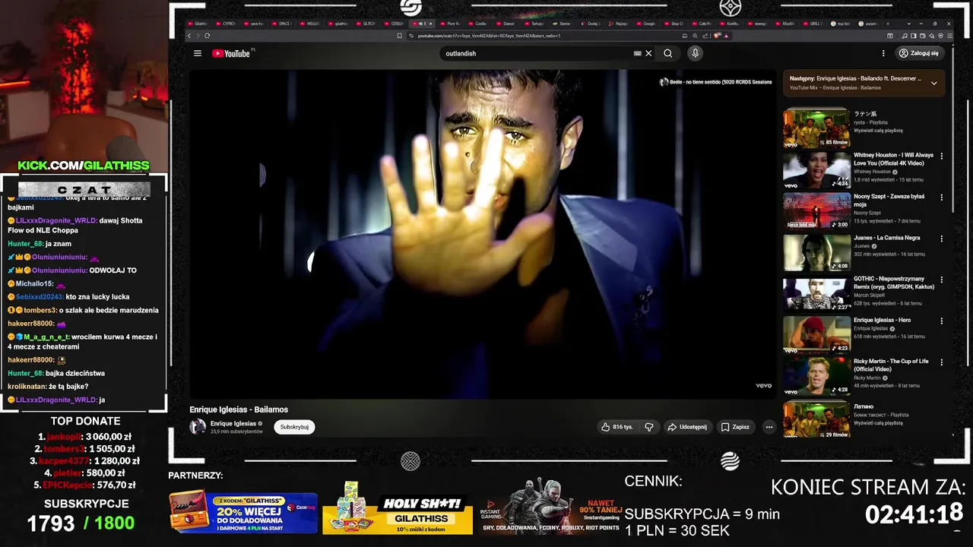
Task: Click the video title Enrique Iglesias - Bailamos
Action: 239,409
